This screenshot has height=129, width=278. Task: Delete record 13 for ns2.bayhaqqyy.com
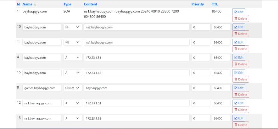coord(241,125)
